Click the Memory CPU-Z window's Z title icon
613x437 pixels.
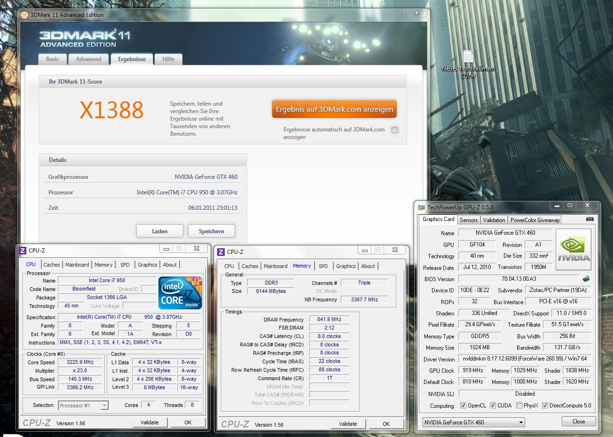point(220,252)
